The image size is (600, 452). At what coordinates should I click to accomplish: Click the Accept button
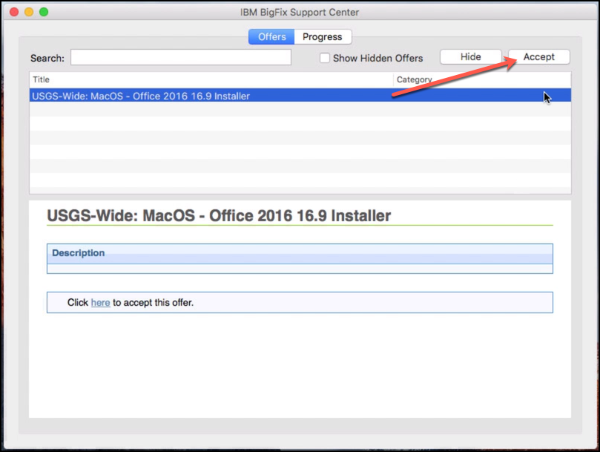pyautogui.click(x=538, y=56)
